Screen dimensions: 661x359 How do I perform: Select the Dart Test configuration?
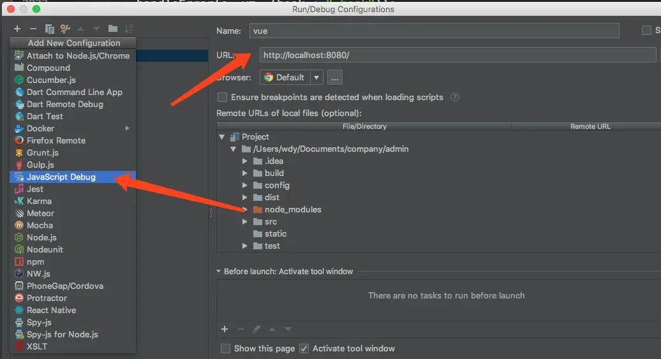pyautogui.click(x=73, y=116)
